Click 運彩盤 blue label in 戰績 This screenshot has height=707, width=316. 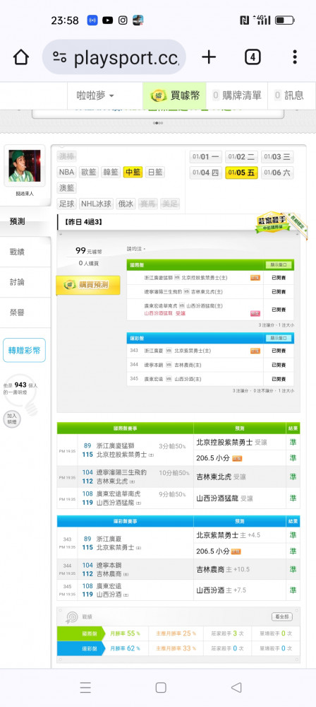tap(80, 648)
